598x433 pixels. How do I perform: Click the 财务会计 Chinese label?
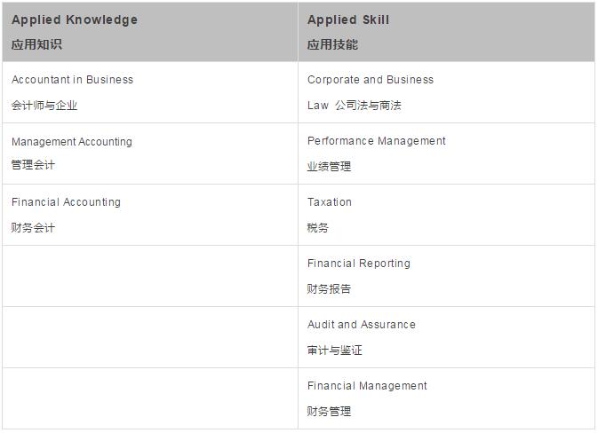33,228
